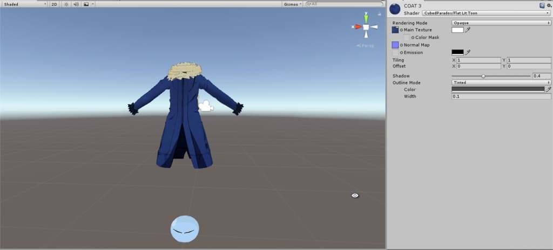The image size is (553, 250).
Task: Click the 'Rendering Mode' label
Action: pos(410,23)
